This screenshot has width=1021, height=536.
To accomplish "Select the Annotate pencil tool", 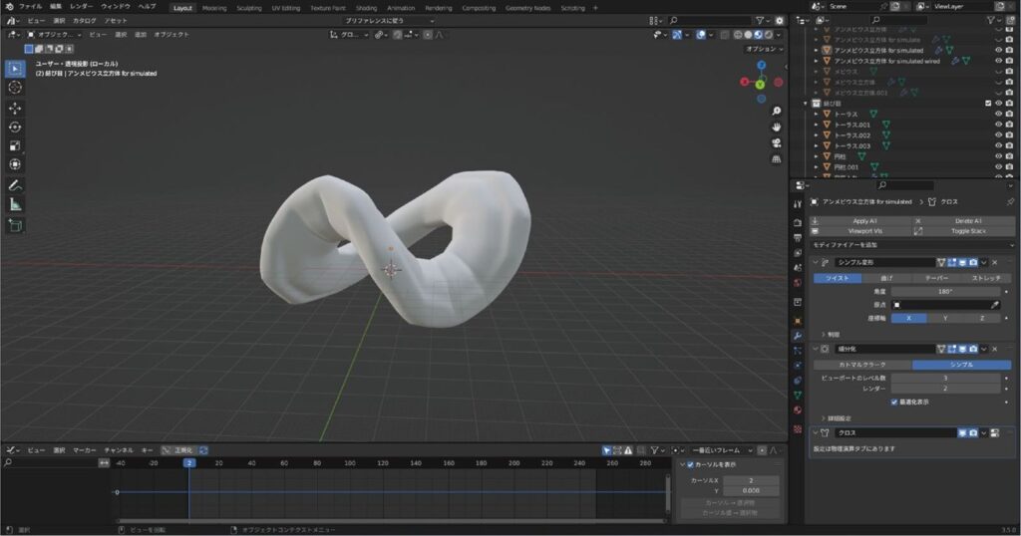I will pyautogui.click(x=15, y=186).
